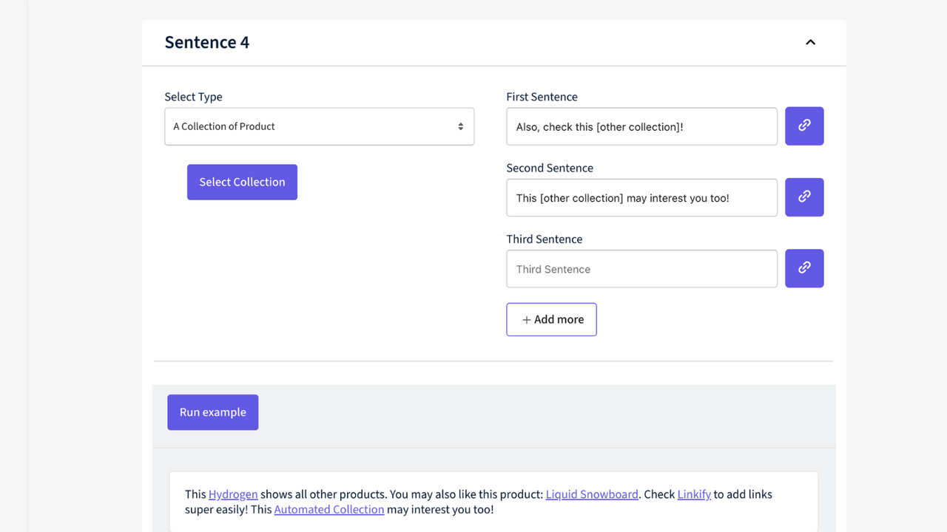The width and height of the screenshot is (947, 532).
Task: Open the Linkify link
Action: 694,494
